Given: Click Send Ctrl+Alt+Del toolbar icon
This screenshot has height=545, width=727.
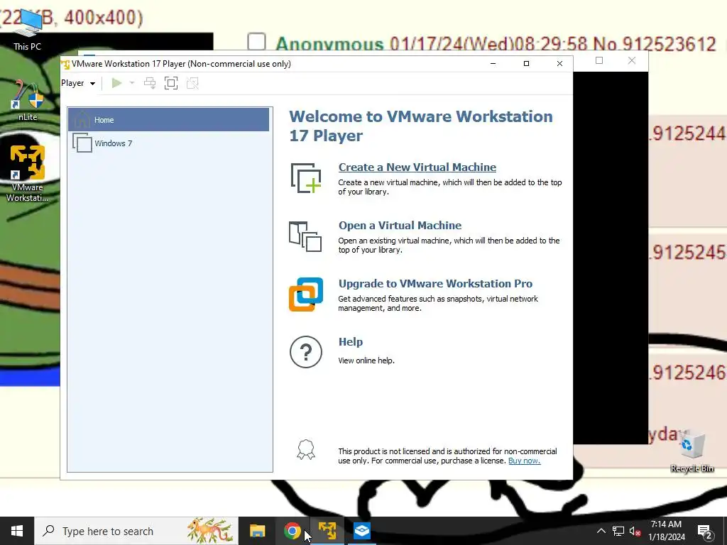Looking at the screenshot, I should 150,84.
